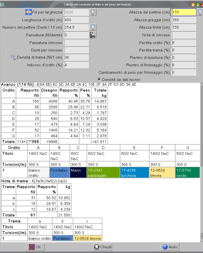Viewport: 203px width, 253px height.
Task: Click the vertical scrollbar of the results pane
Action: coord(202,163)
